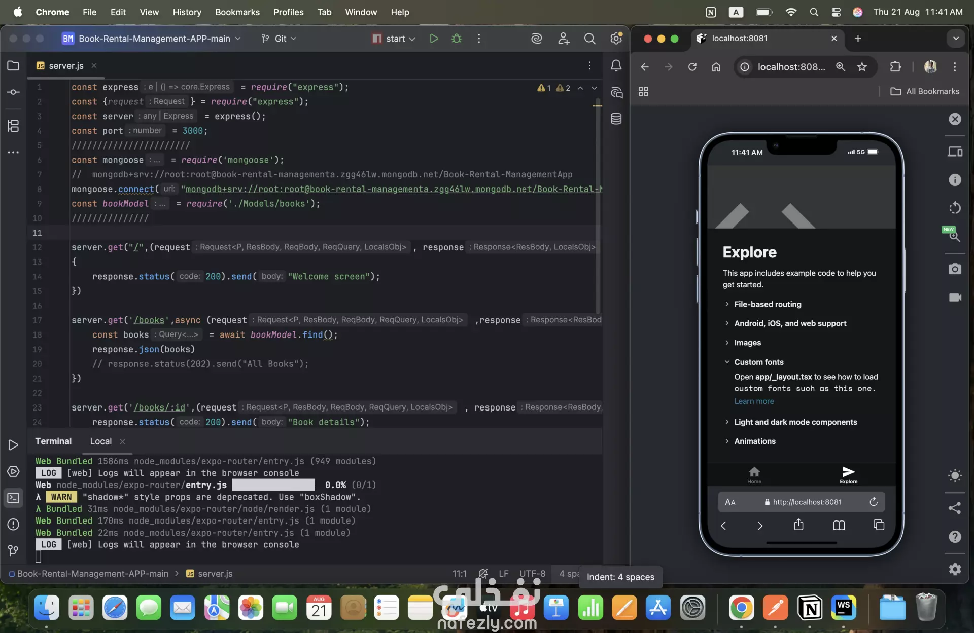974x633 pixels.
Task: Click the Learn more link
Action: [x=754, y=401]
